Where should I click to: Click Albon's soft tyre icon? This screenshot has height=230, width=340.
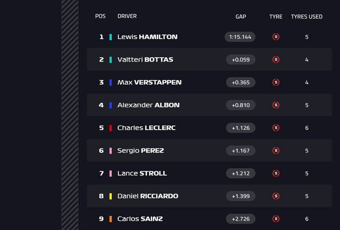(x=276, y=105)
